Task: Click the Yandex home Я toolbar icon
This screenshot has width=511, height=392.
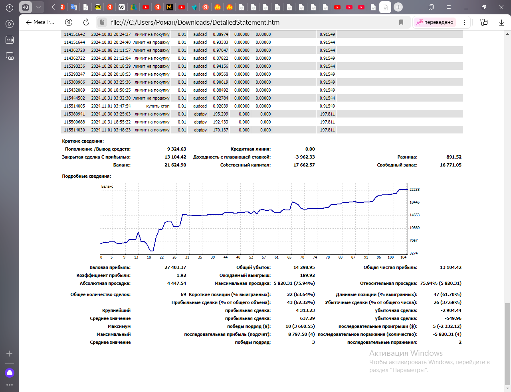Action: (69, 22)
